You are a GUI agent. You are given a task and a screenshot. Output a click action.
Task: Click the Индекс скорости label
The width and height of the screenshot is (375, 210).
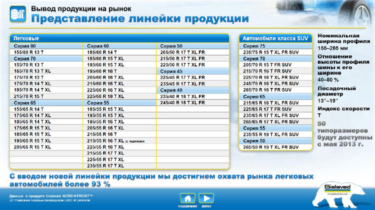[x=343, y=109]
